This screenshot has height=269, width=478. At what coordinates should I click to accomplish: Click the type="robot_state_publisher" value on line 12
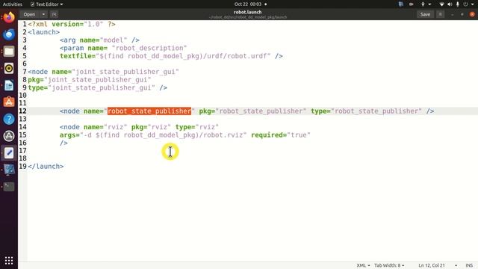pos(376,111)
